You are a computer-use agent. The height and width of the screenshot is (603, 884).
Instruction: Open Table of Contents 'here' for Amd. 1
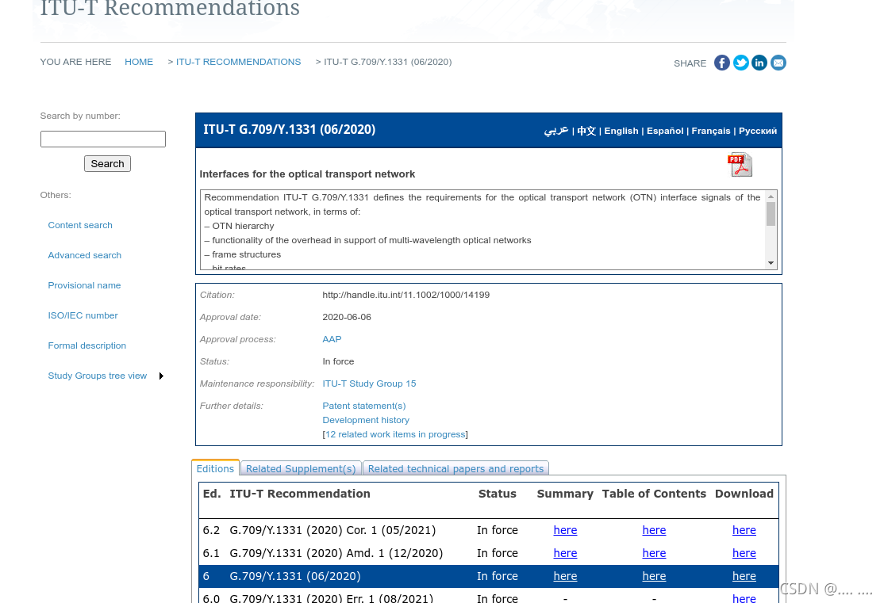click(654, 553)
